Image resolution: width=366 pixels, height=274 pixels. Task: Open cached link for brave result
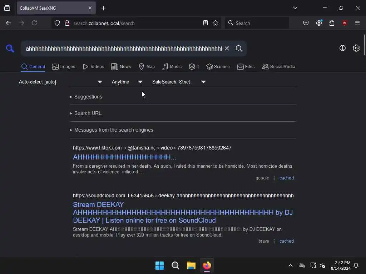[286, 241]
